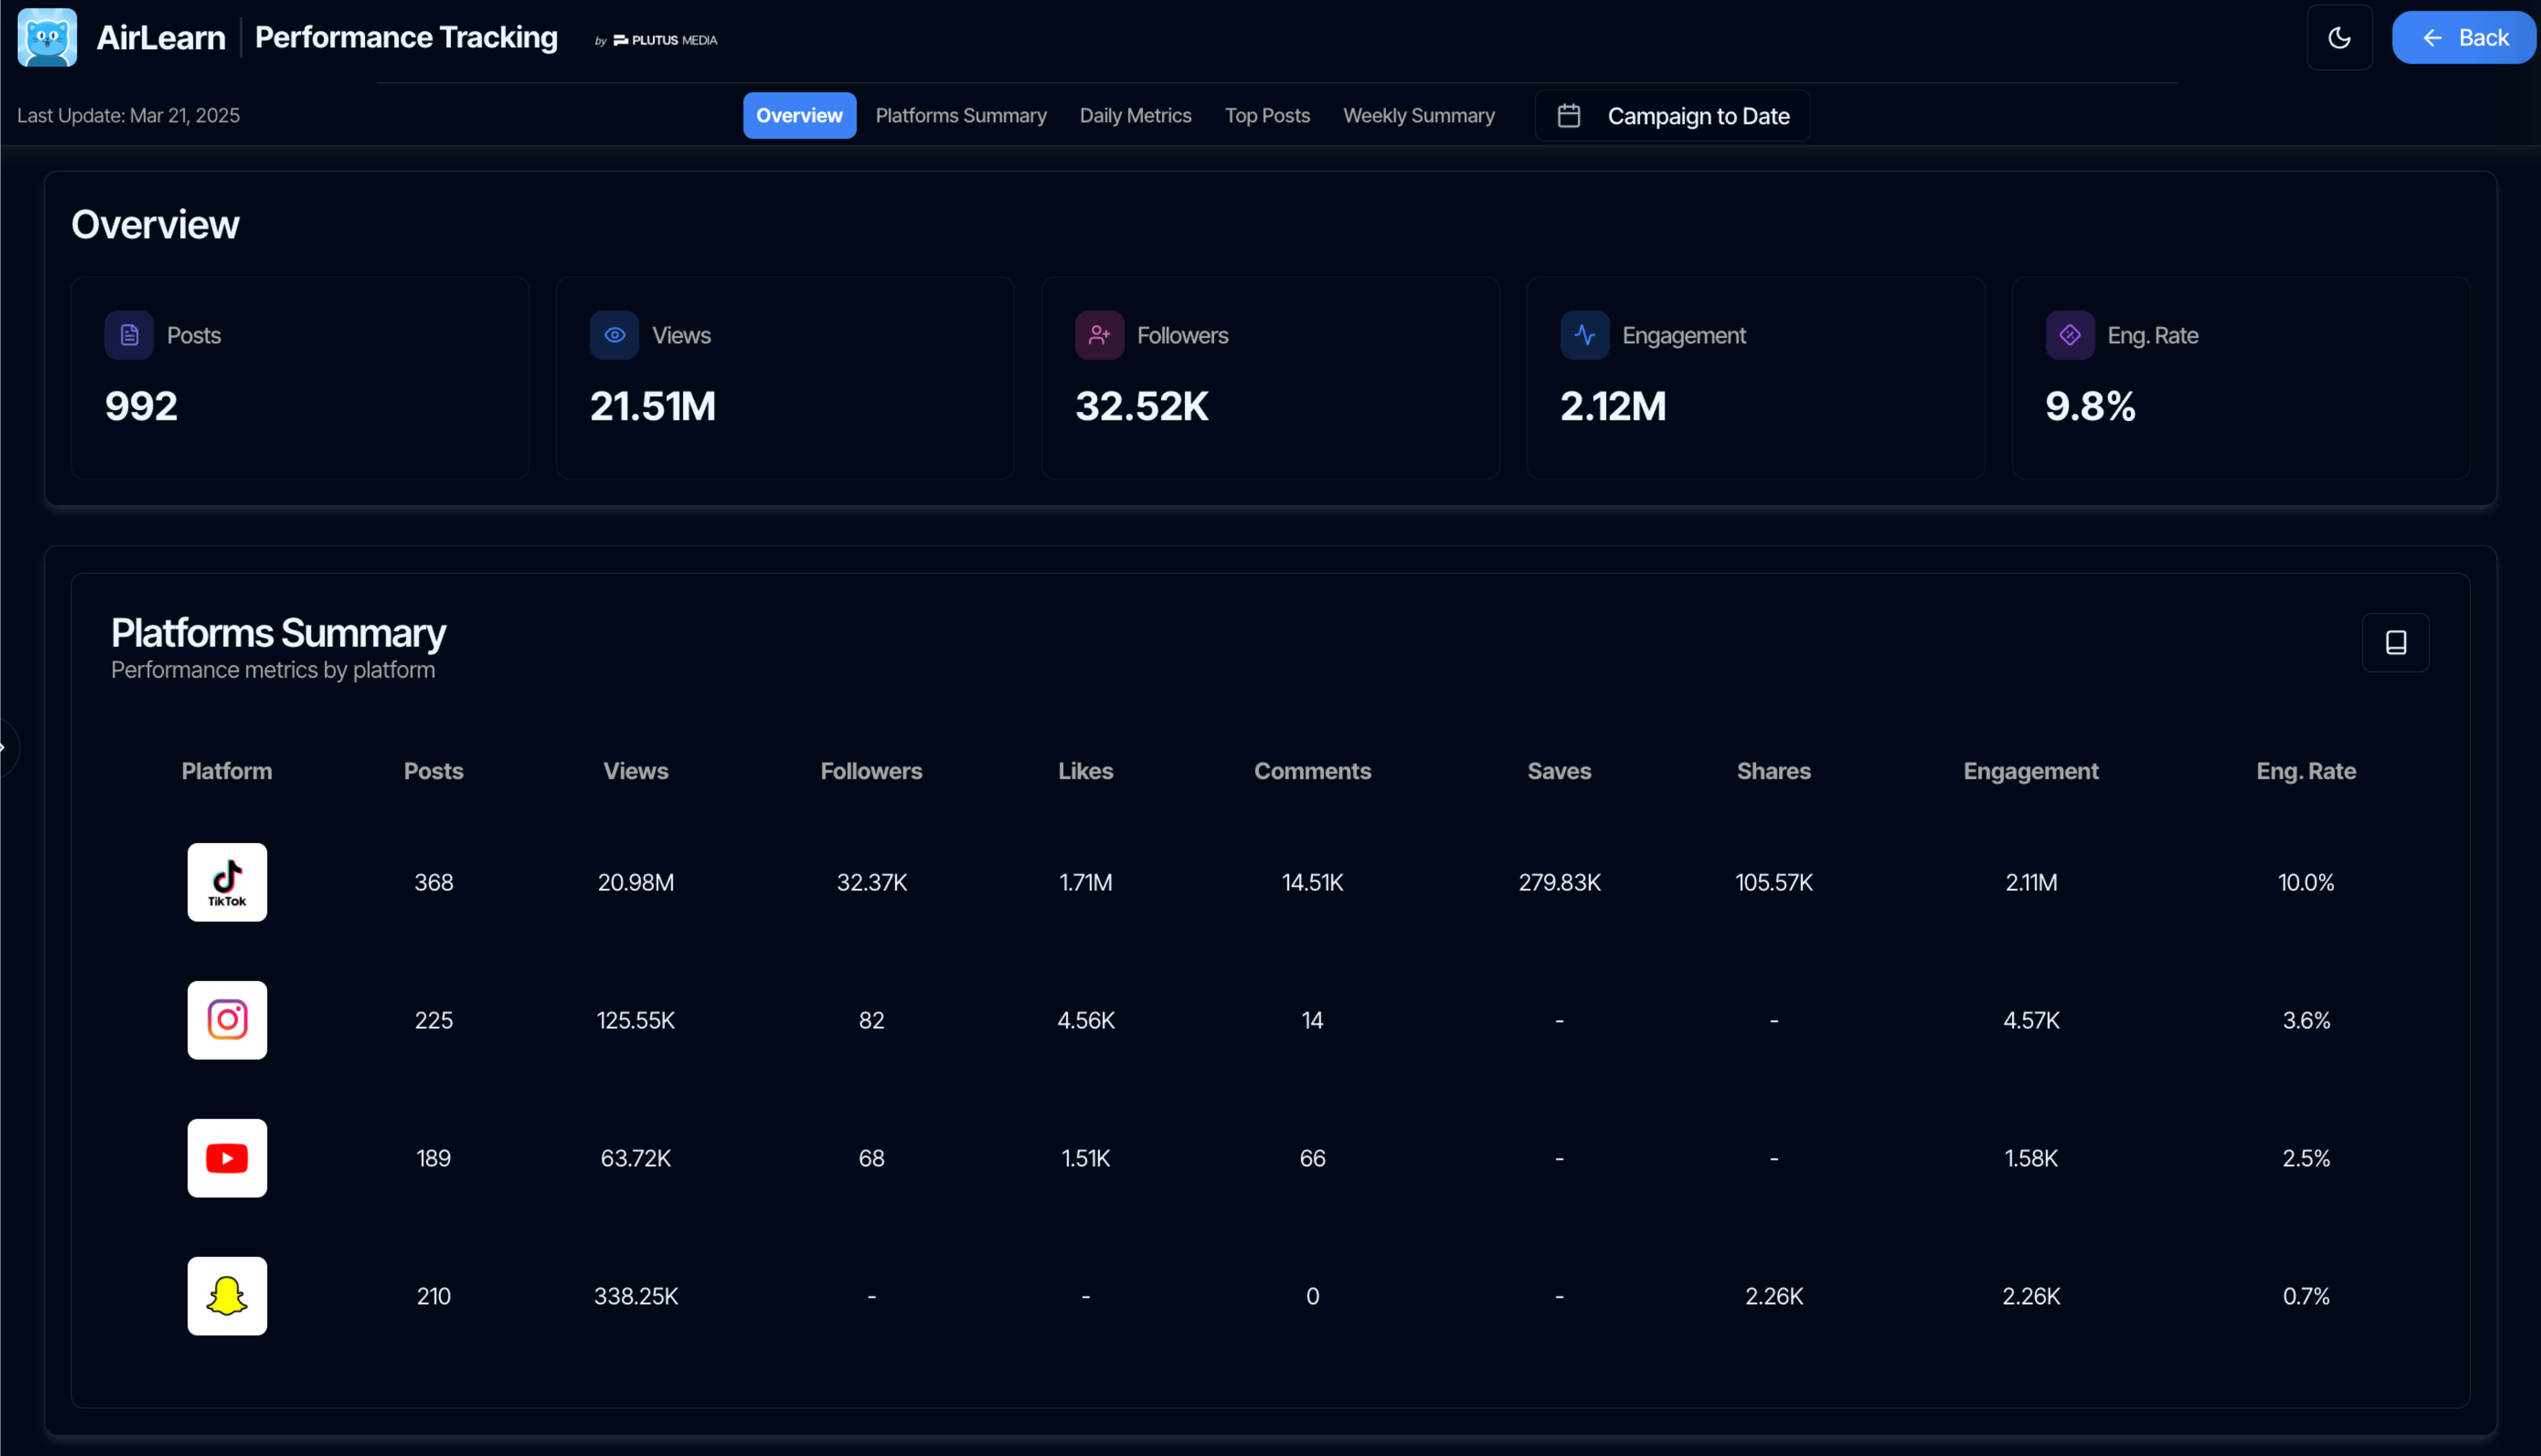Select the TikTok platform icon
Screen dimensions: 2541x1456
pyautogui.click(x=227, y=881)
